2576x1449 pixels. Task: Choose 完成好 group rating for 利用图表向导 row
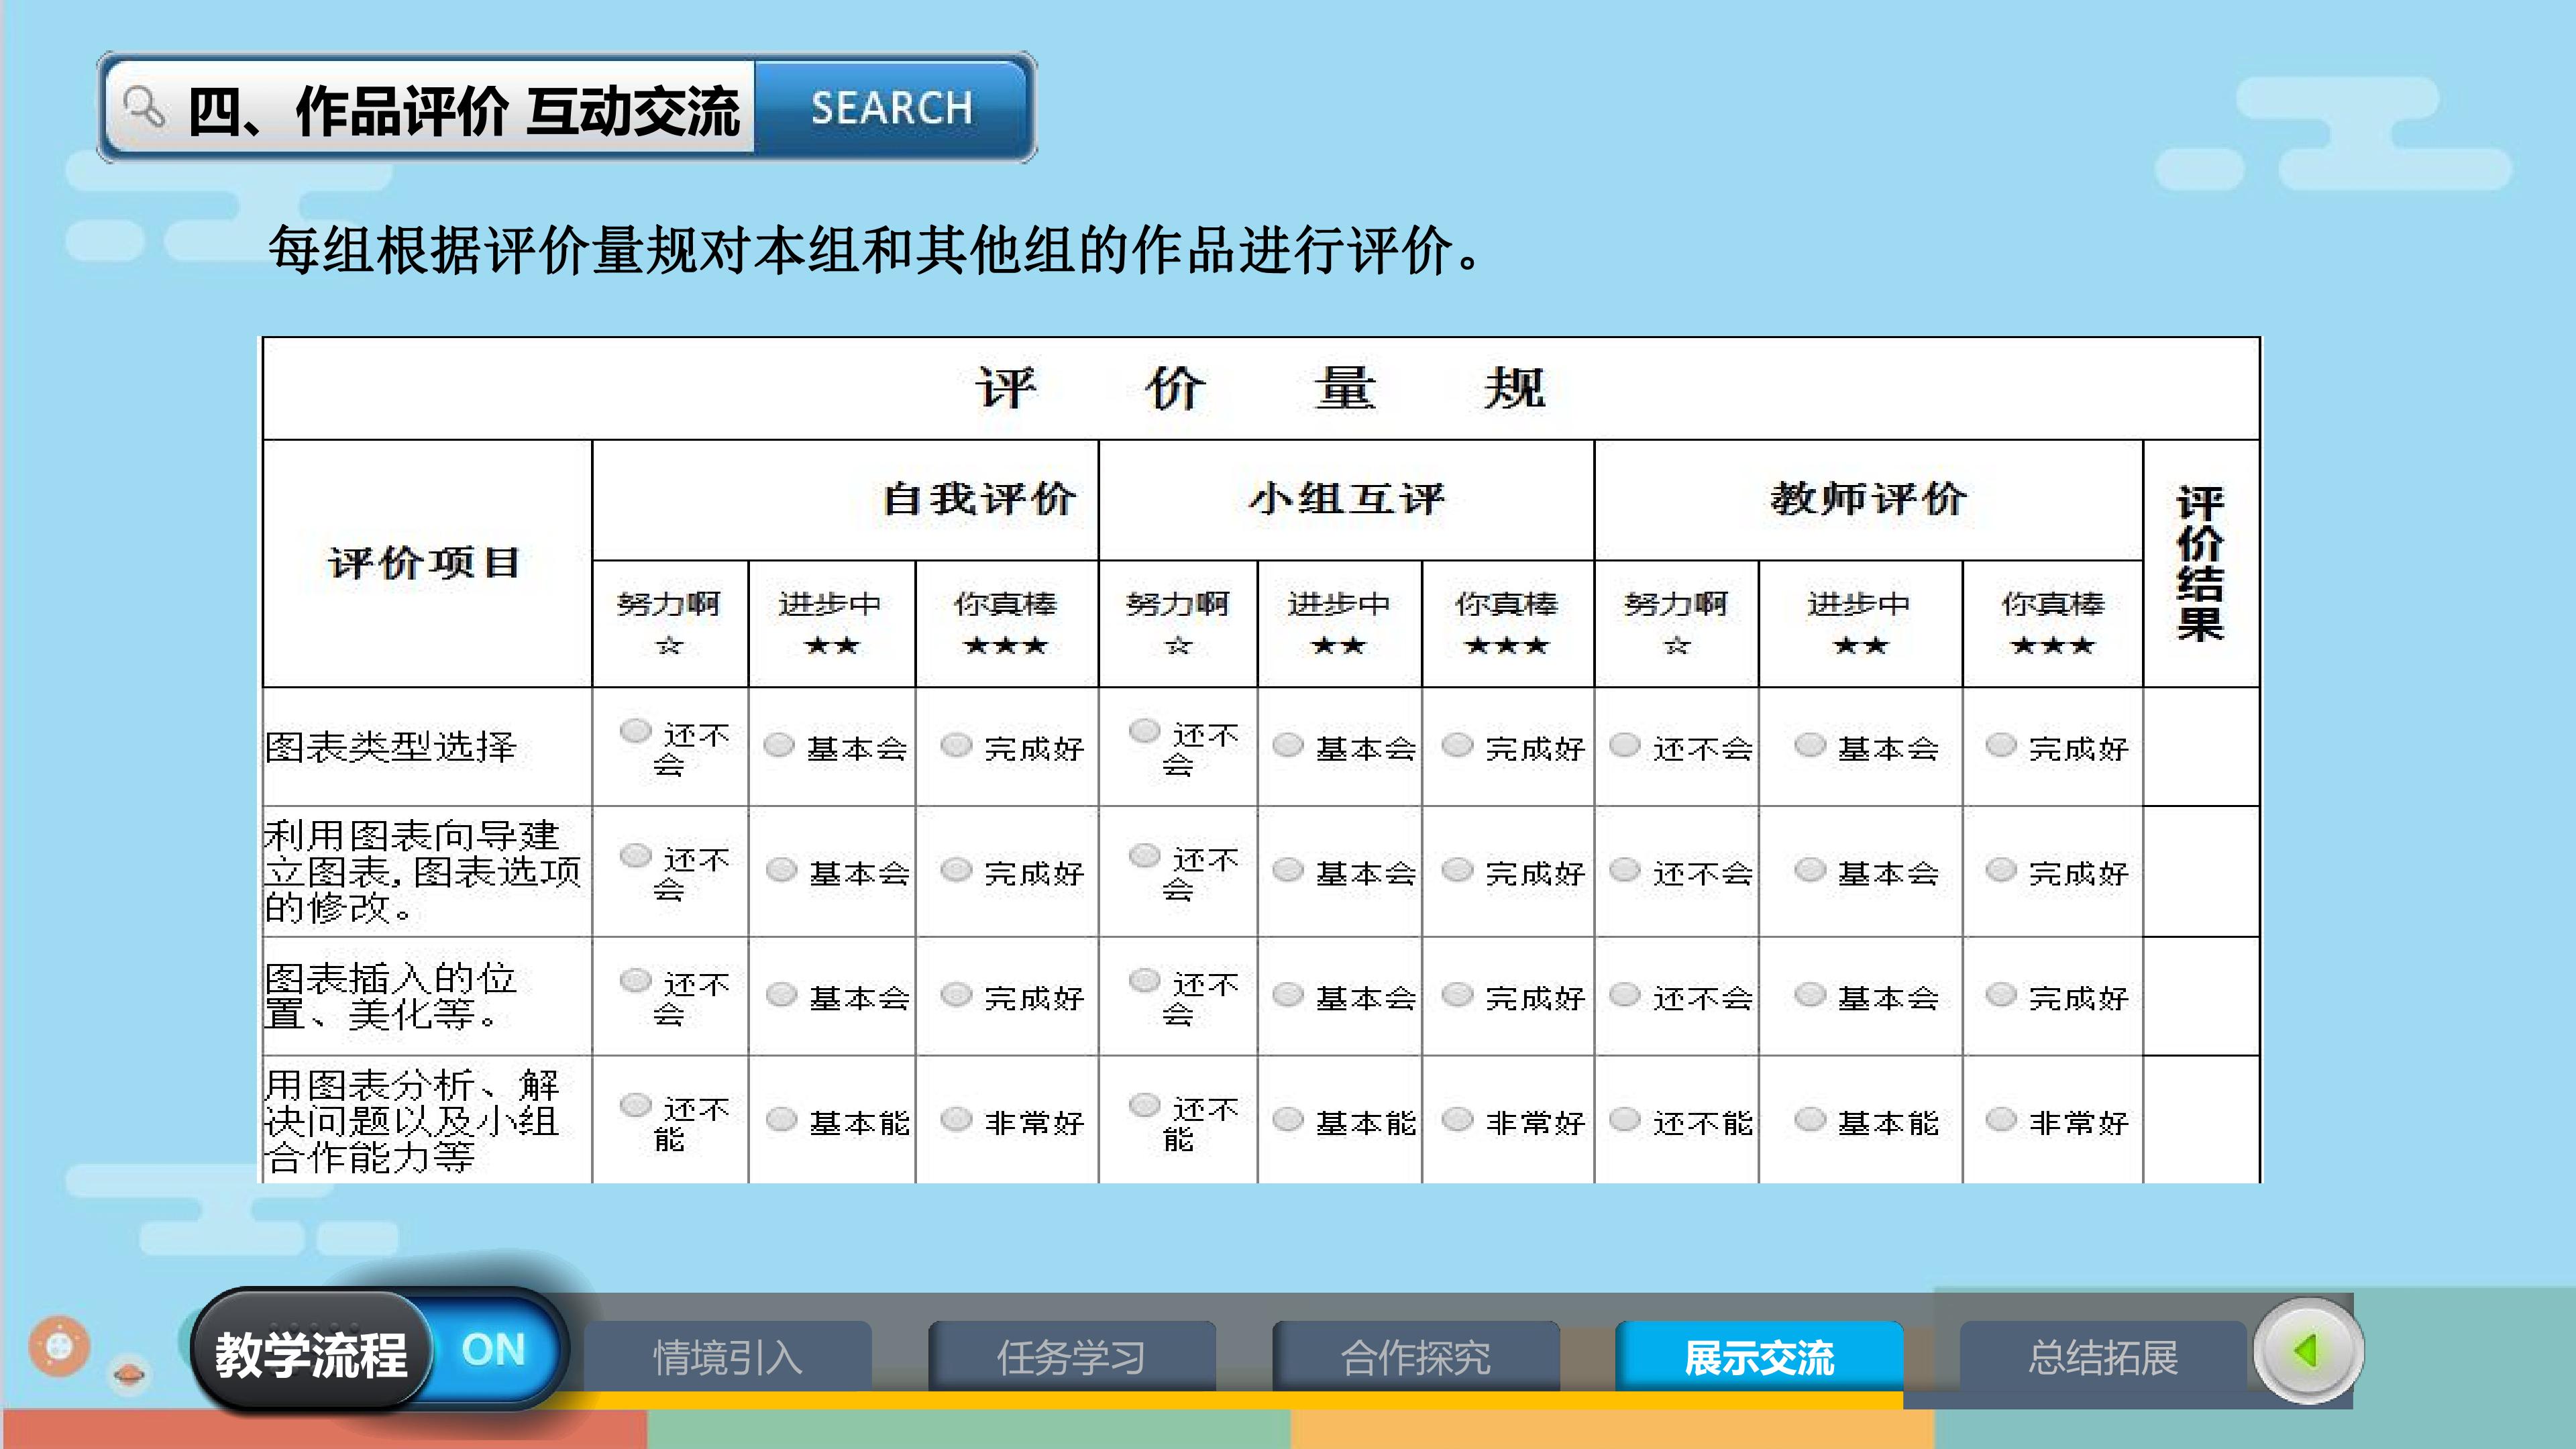point(1457,871)
